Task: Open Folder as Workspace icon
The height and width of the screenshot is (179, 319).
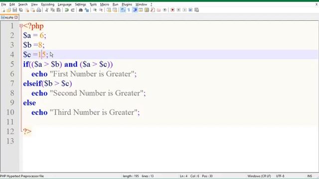Action: tap(159, 10)
